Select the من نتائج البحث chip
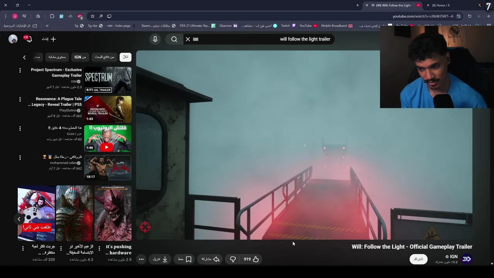Image resolution: width=494 pixels, height=278 pixels. [x=105, y=57]
